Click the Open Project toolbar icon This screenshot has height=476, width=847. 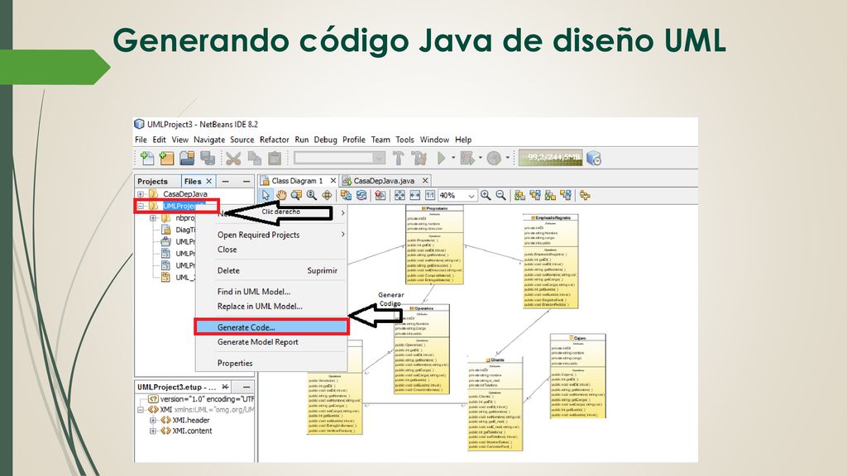(187, 158)
